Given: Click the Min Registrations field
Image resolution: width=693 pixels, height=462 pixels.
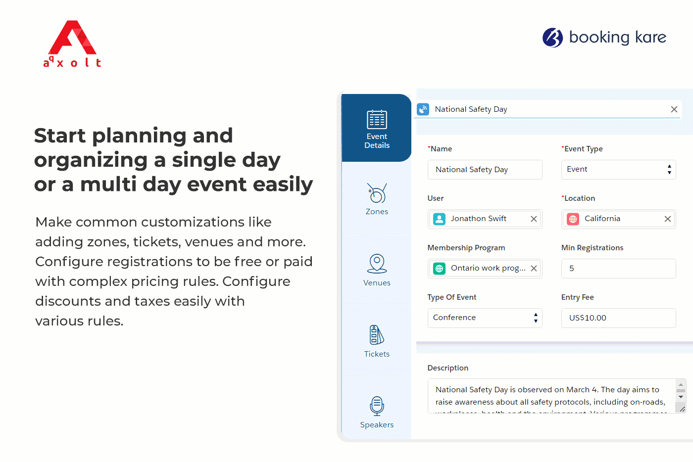Looking at the screenshot, I should [x=619, y=269].
